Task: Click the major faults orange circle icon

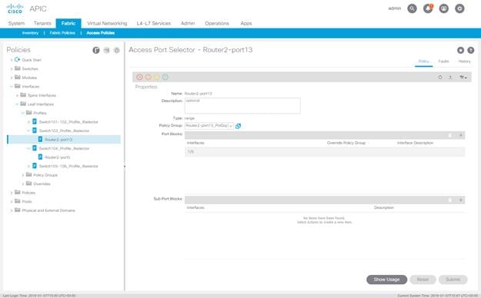Action: pyautogui.click(x=149, y=77)
